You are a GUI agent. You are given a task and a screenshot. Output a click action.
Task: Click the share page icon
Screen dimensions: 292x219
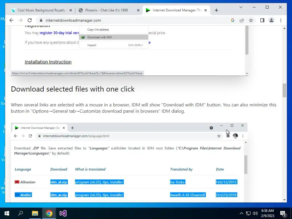click(242, 20)
